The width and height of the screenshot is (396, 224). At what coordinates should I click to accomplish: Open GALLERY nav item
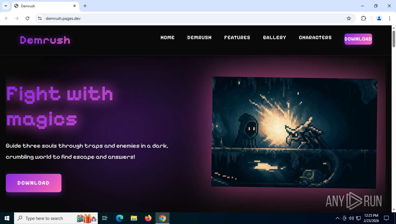pyautogui.click(x=275, y=37)
